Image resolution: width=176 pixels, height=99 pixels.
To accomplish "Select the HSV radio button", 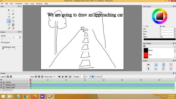I will 144,26.
